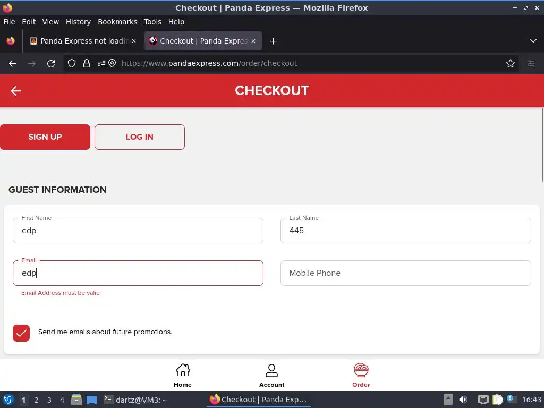Click into the Email field
Viewport: 544px width, 408px height.
pyautogui.click(x=138, y=273)
